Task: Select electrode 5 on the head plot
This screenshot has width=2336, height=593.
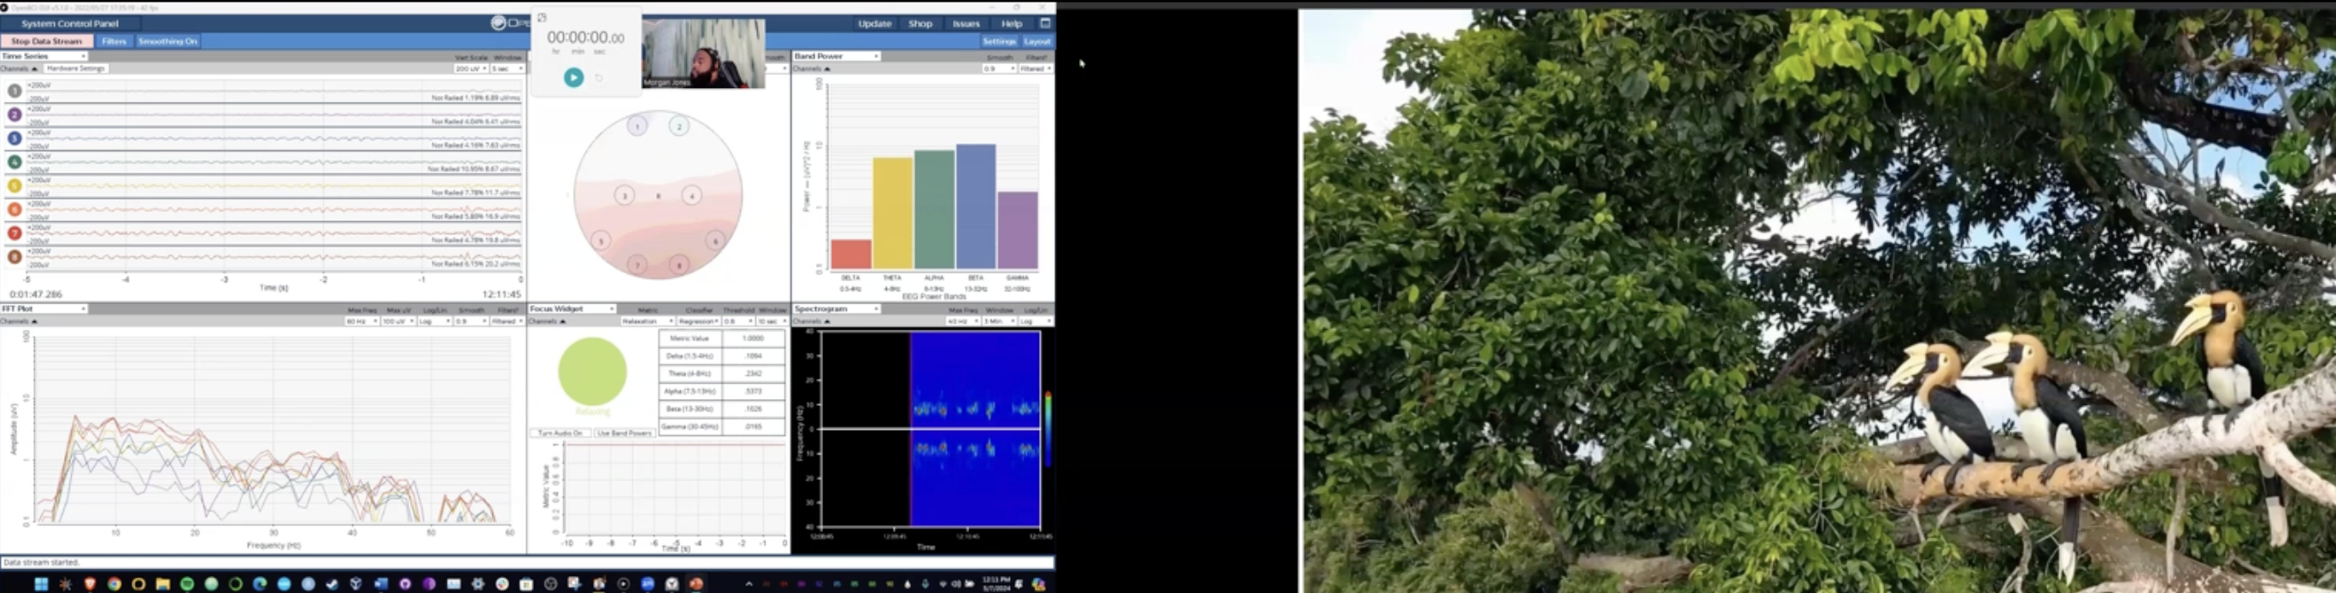Action: click(x=602, y=240)
